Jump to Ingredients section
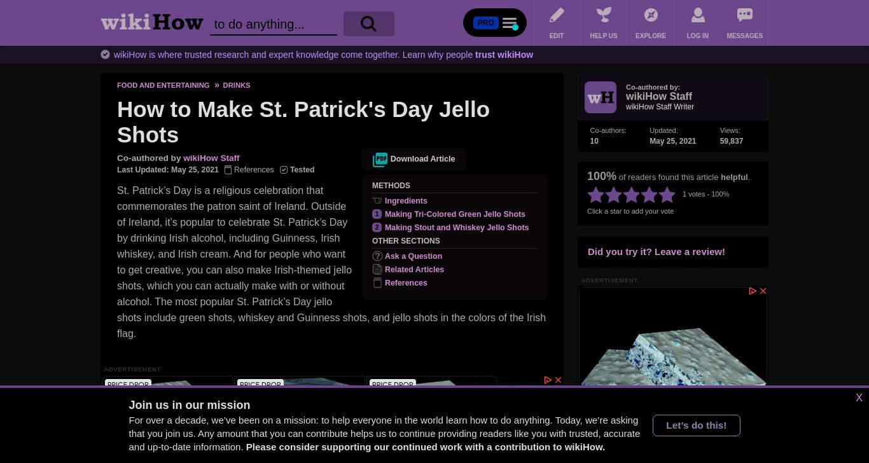Screen dimensions: 869x463 click(x=406, y=201)
